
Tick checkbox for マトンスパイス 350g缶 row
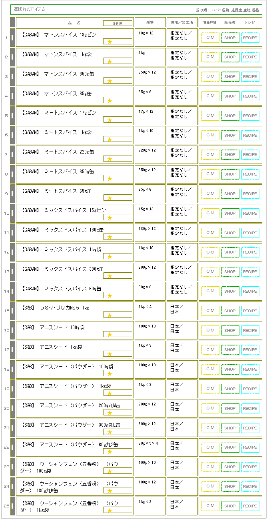coord(12,77)
